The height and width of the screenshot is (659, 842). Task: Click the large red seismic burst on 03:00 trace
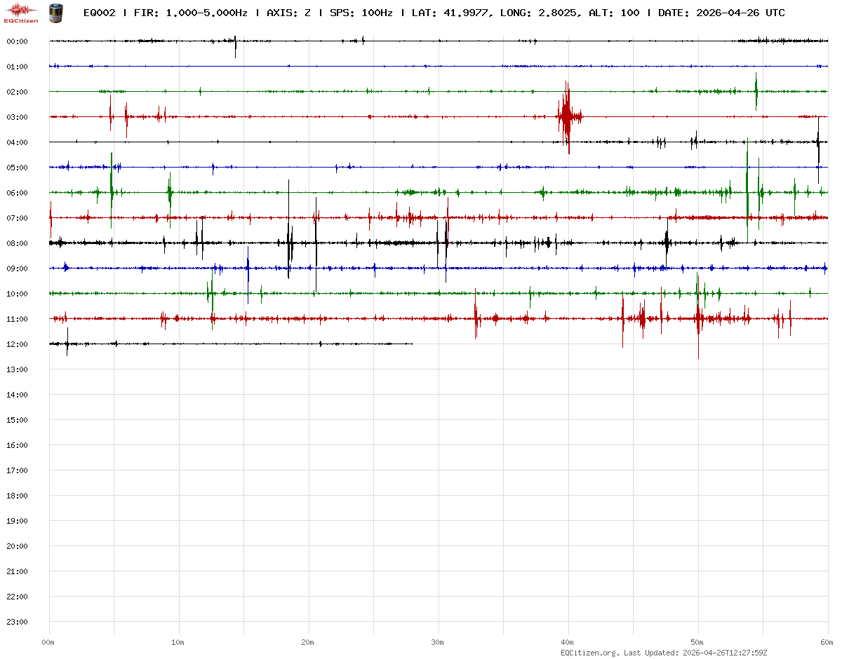(x=567, y=116)
